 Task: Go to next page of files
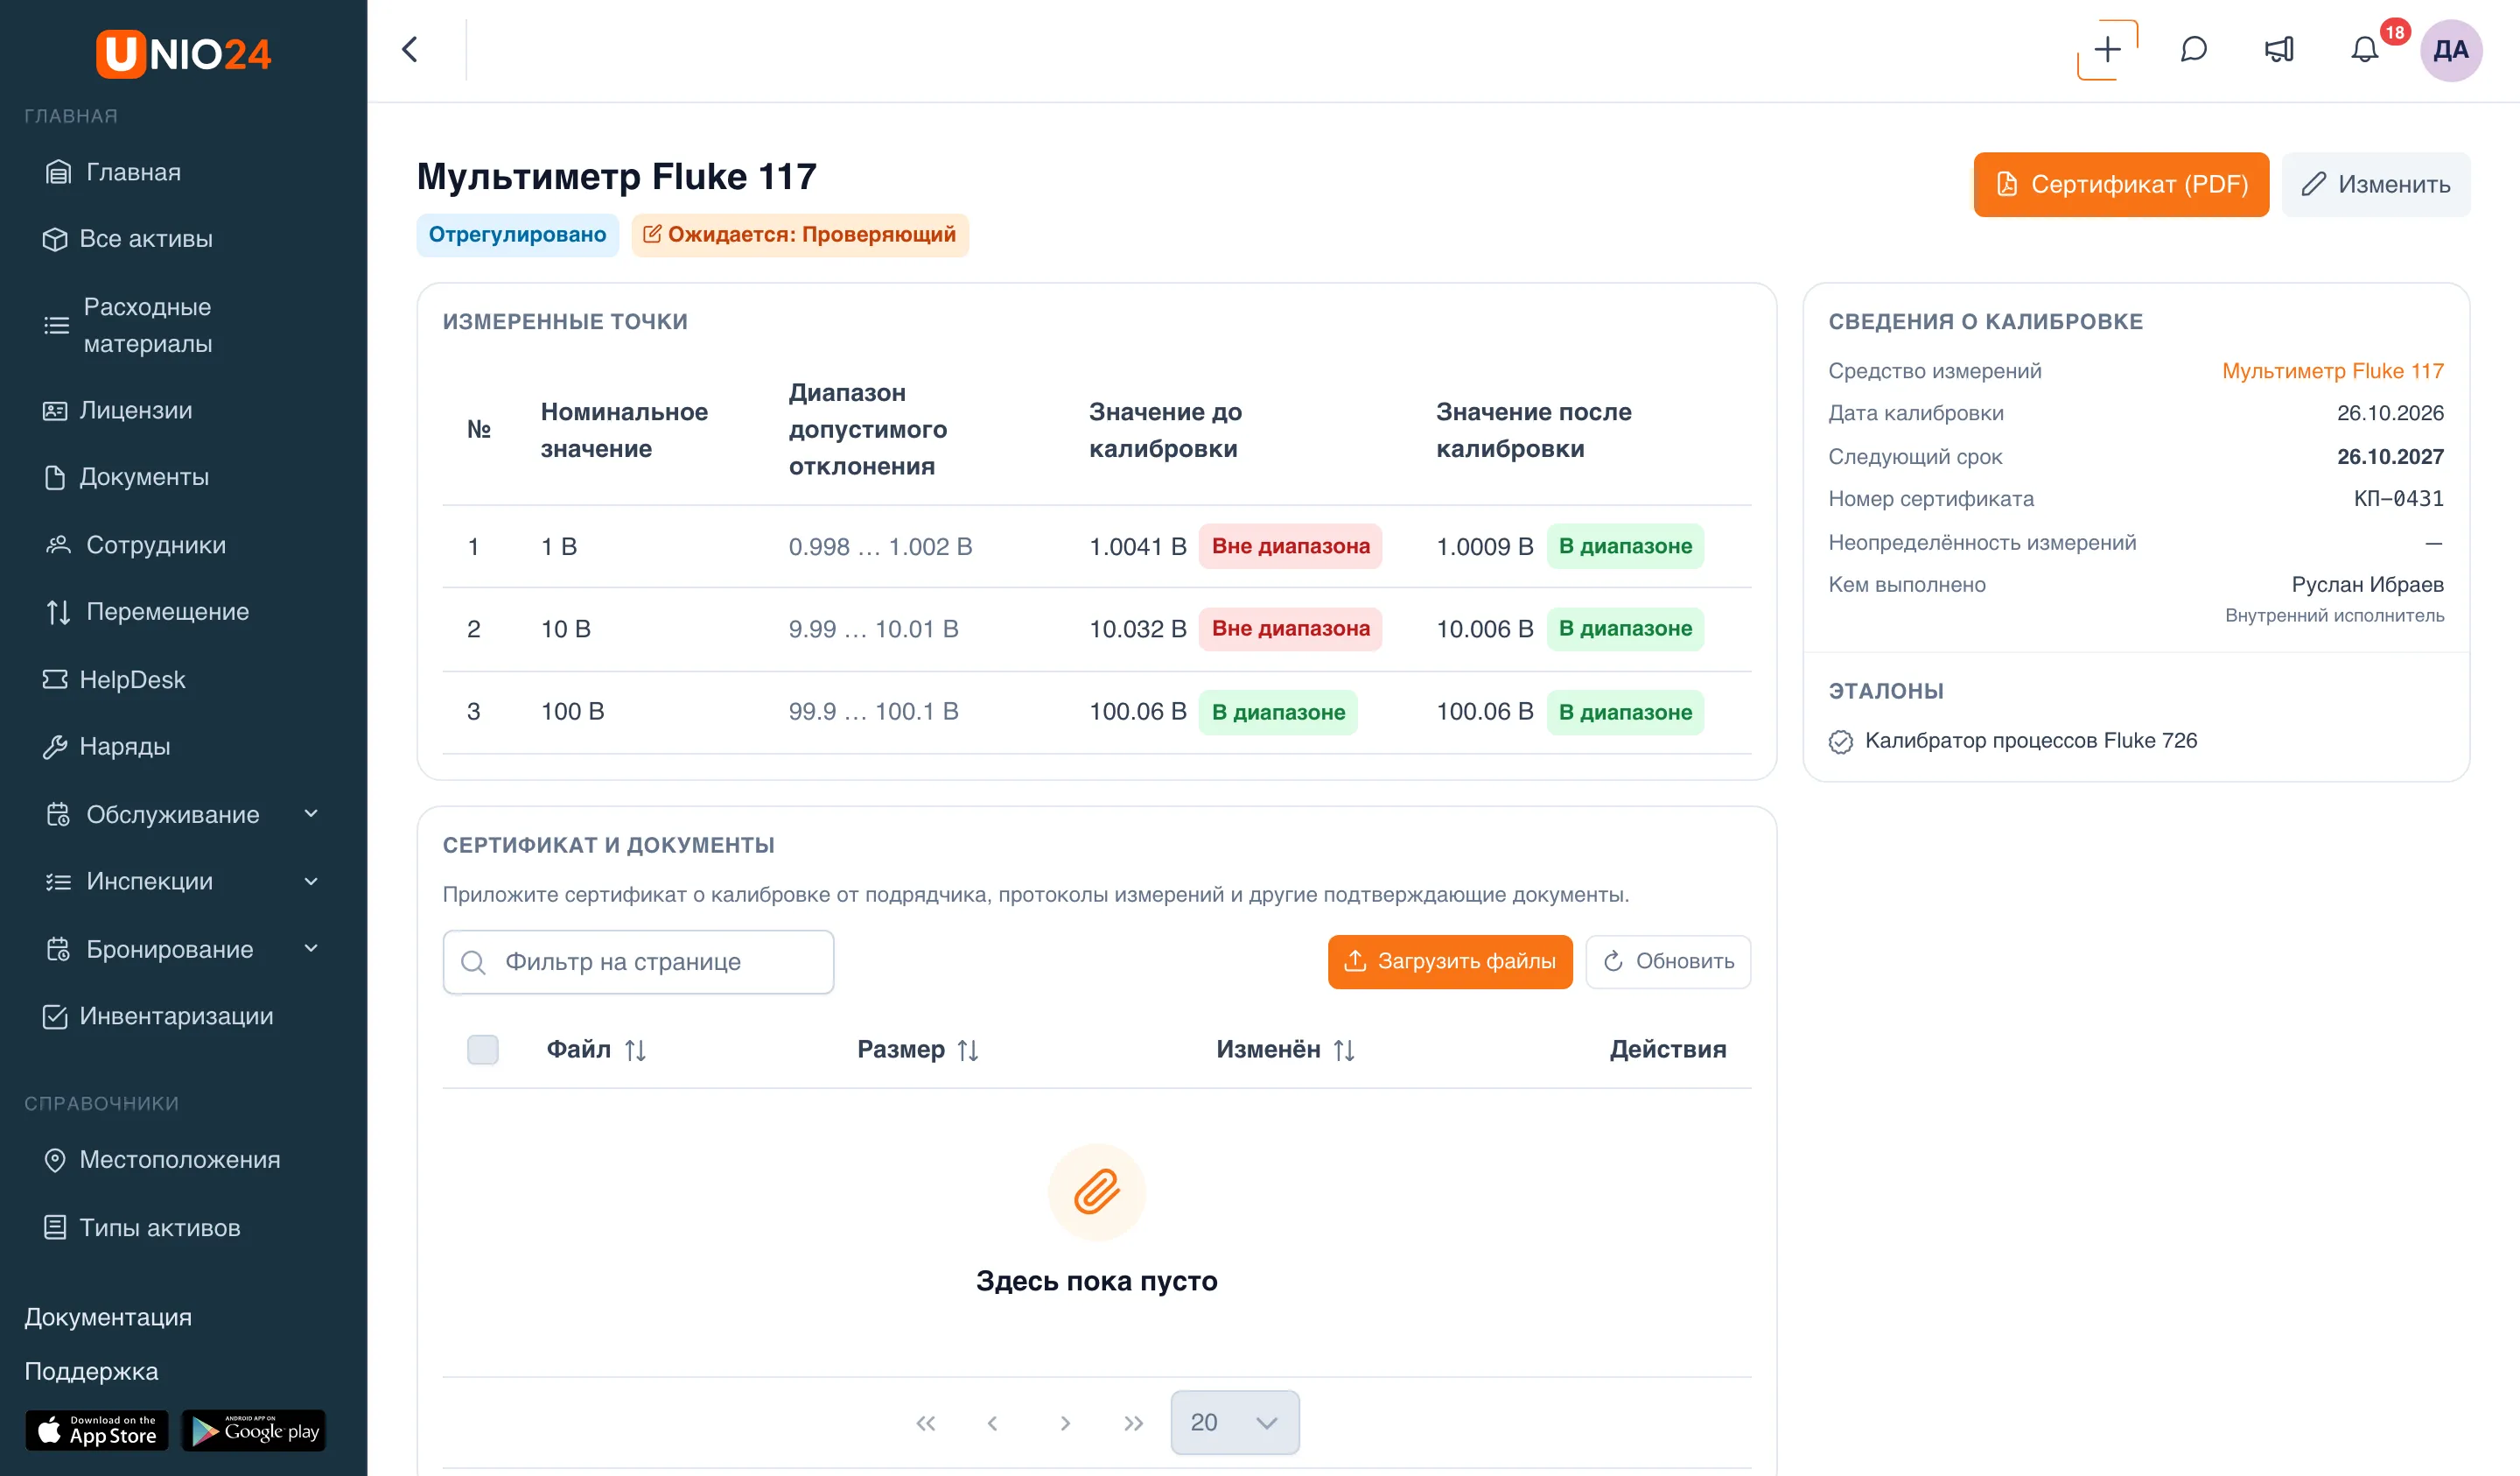point(1065,1422)
